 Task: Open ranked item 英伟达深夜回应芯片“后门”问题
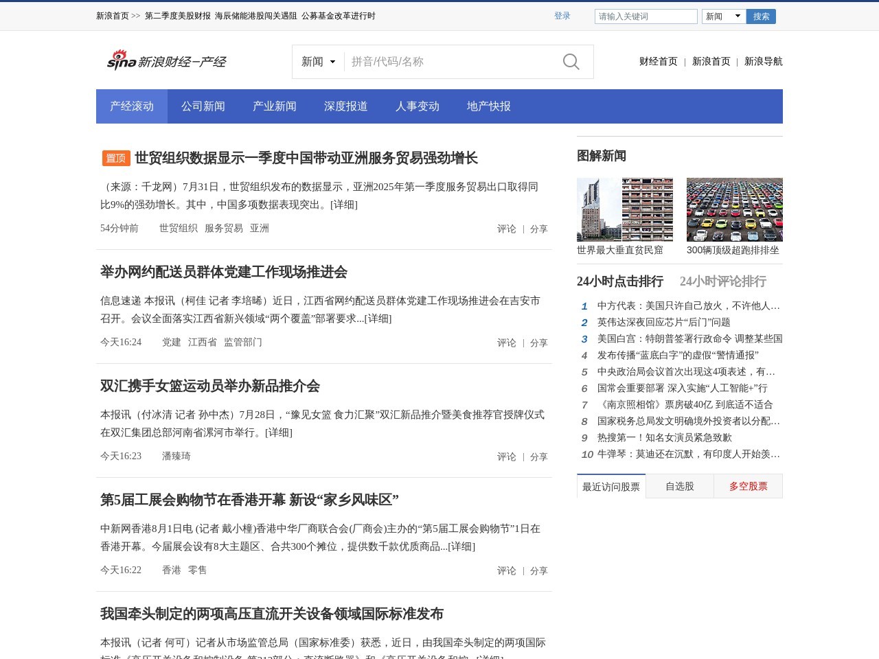coord(664,322)
